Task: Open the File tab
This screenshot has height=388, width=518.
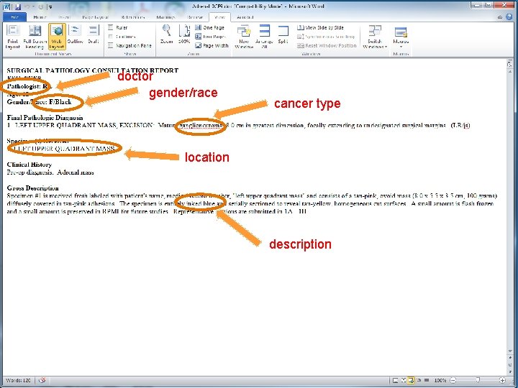Action: pyautogui.click(x=14, y=17)
